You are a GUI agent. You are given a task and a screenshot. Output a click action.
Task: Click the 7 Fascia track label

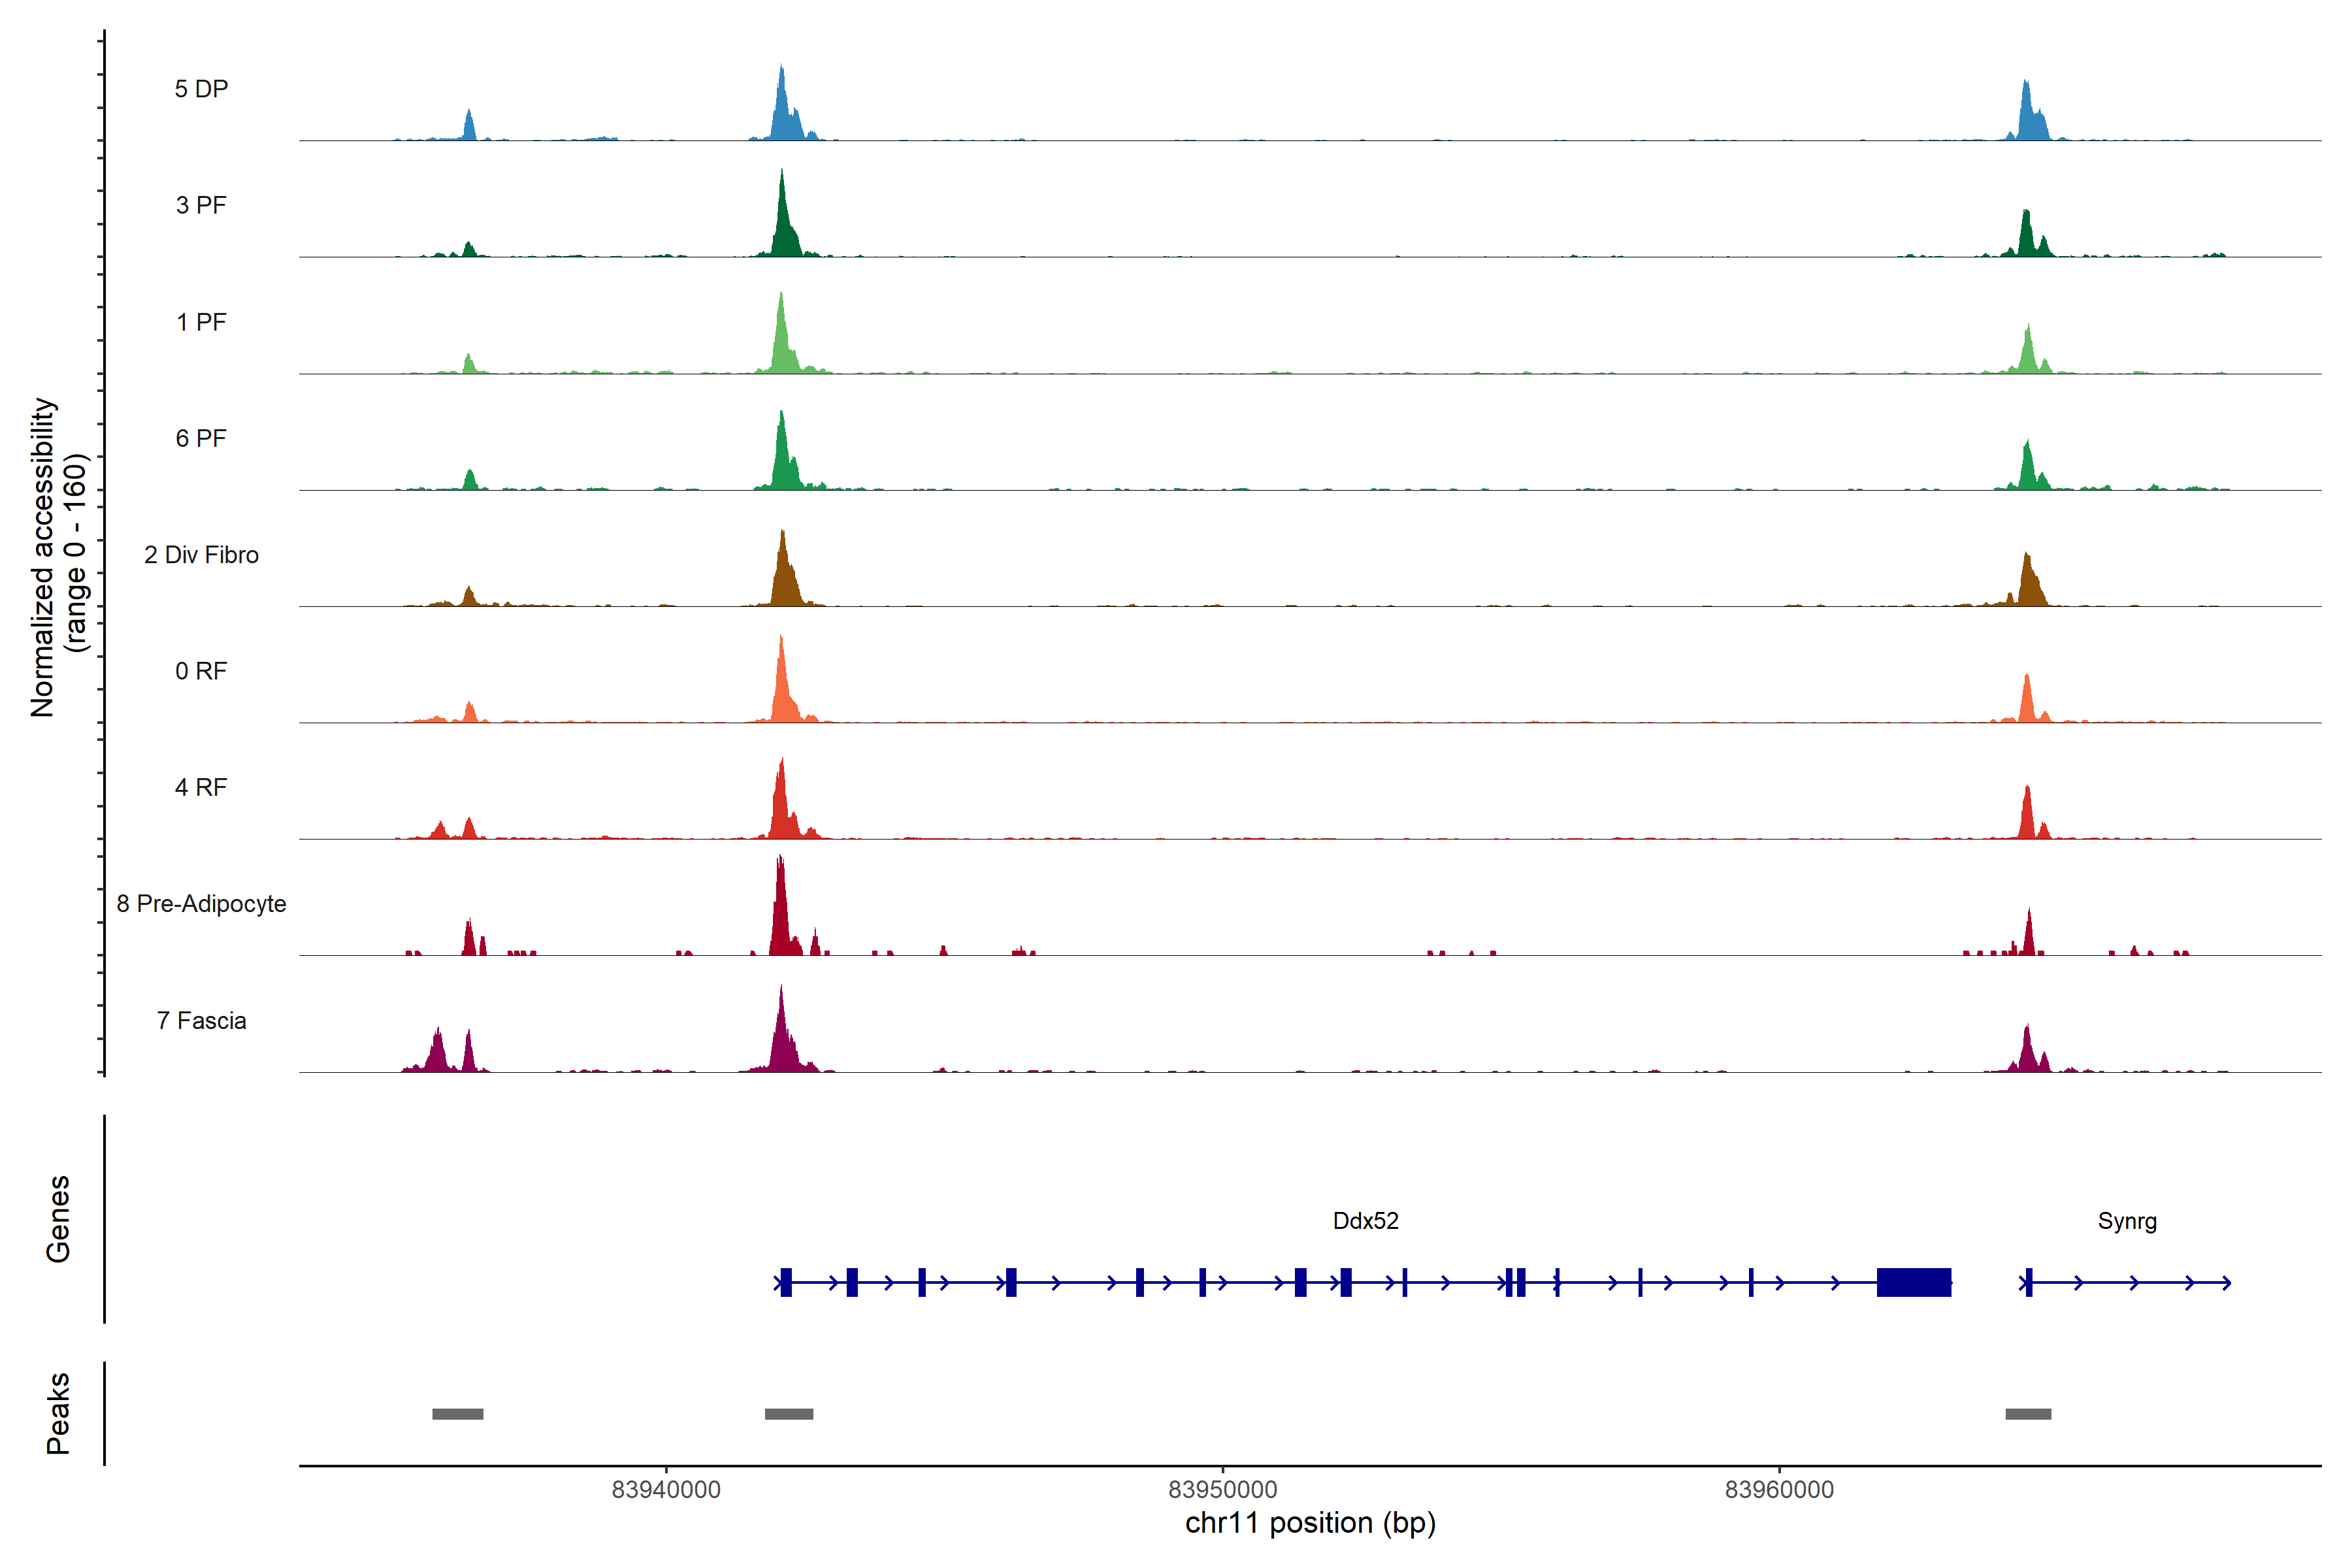point(201,1020)
